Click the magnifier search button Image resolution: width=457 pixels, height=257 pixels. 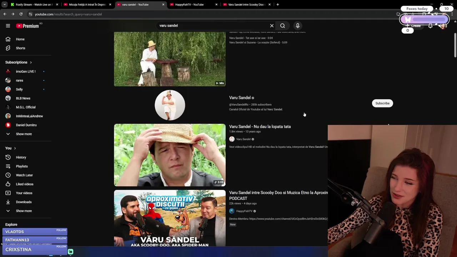282,26
